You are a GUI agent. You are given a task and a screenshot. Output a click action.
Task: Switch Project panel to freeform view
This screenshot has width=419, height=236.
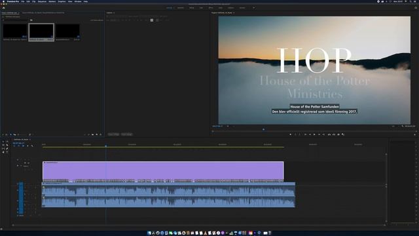(x=14, y=134)
